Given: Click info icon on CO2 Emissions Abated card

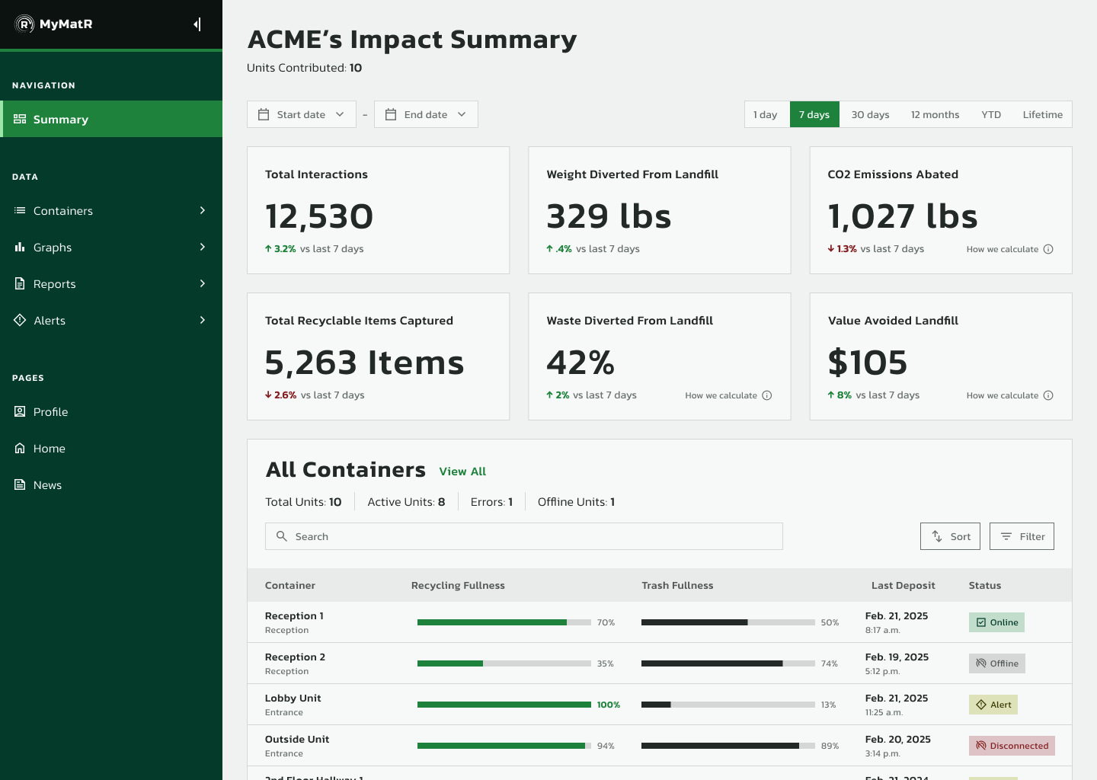Looking at the screenshot, I should click(x=1048, y=249).
